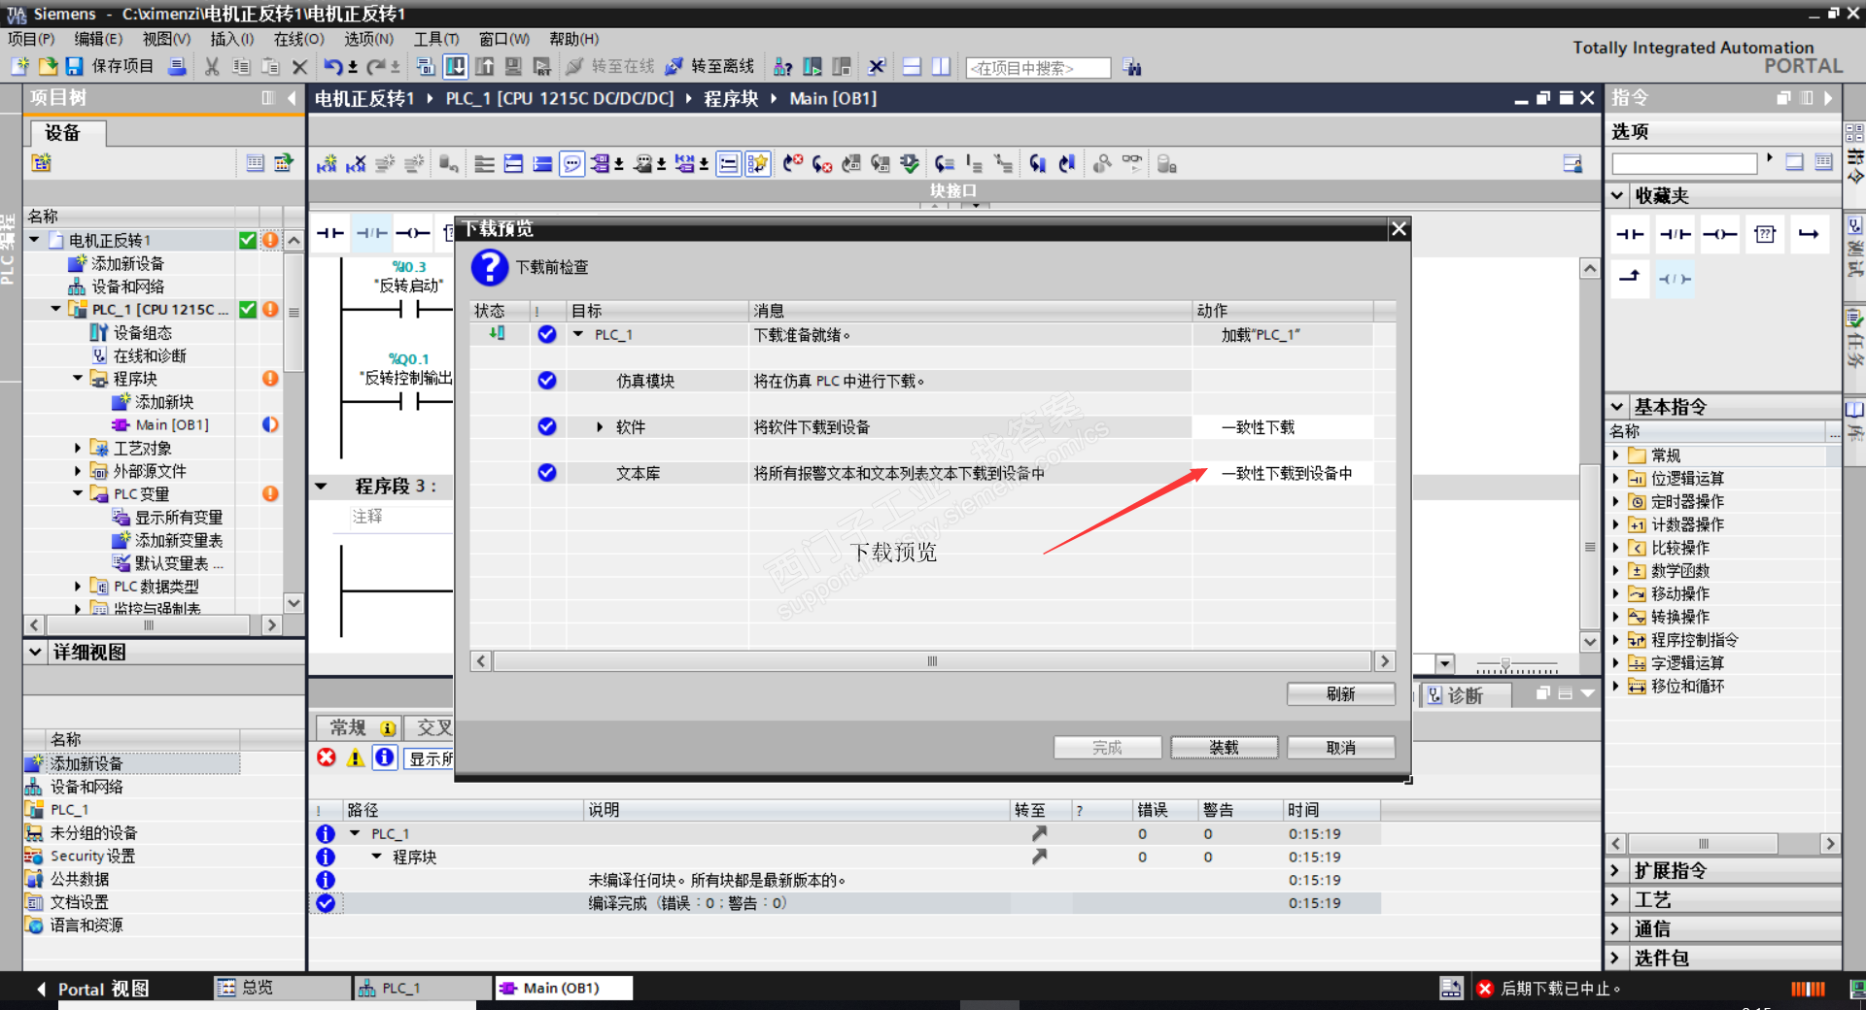Select the 设备 tab in project tree
1866x1010 pixels.
pos(66,133)
